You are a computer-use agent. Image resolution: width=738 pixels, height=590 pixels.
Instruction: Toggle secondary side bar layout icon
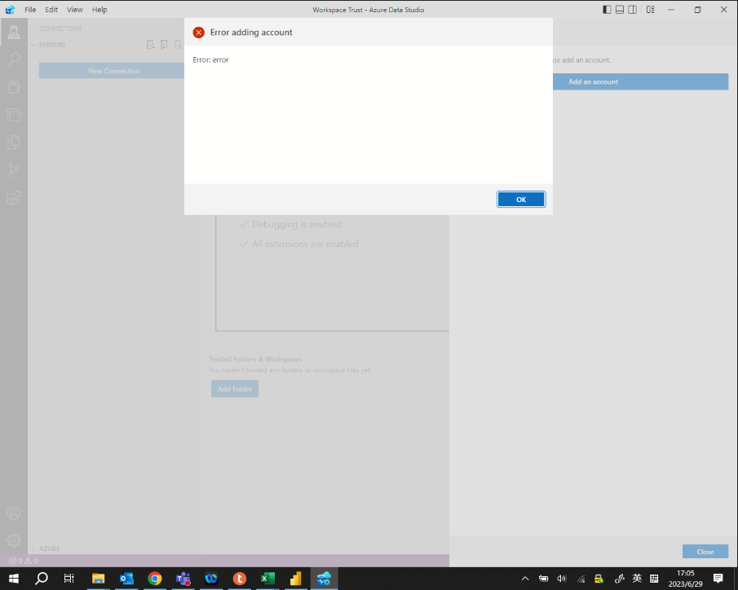coord(633,10)
